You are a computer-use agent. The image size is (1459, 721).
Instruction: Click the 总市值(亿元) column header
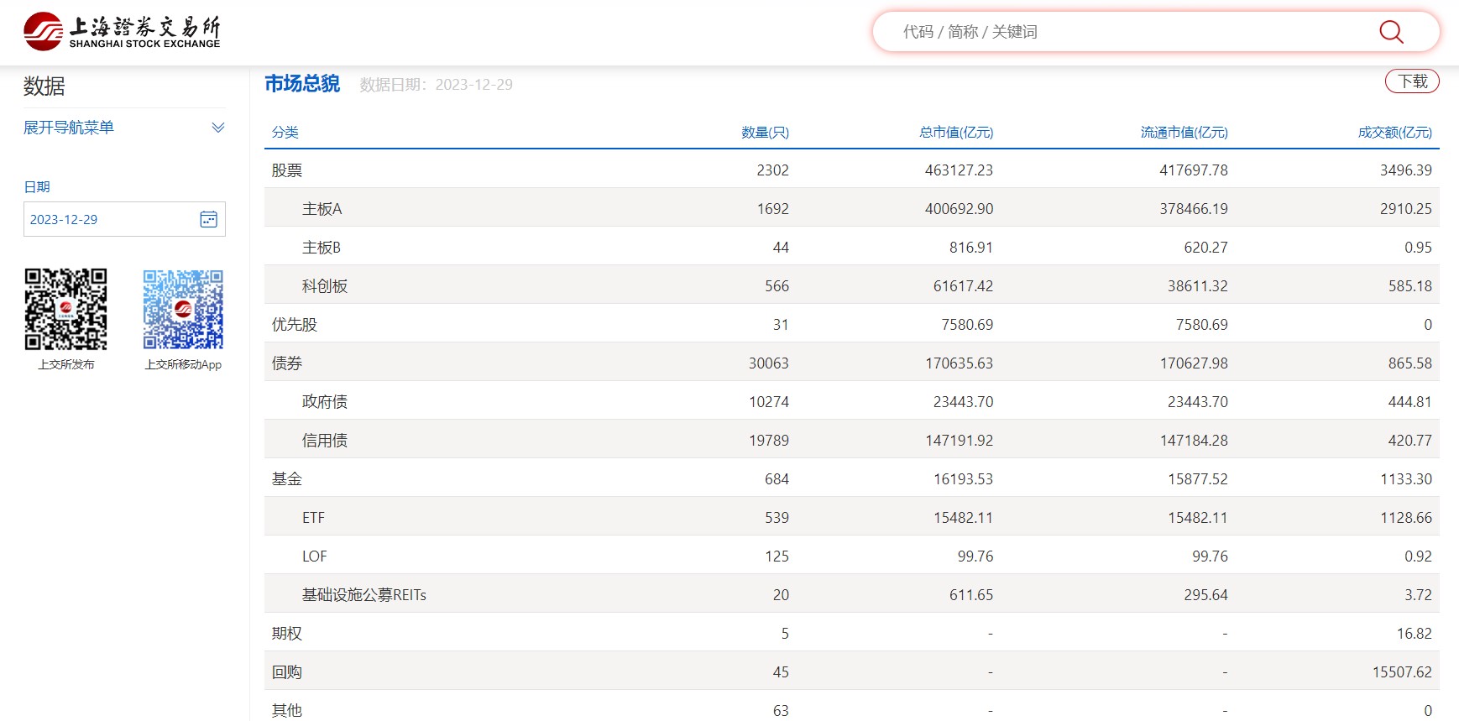pos(955,133)
